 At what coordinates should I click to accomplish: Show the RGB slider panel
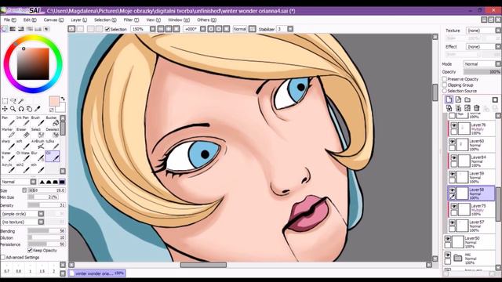click(13, 29)
